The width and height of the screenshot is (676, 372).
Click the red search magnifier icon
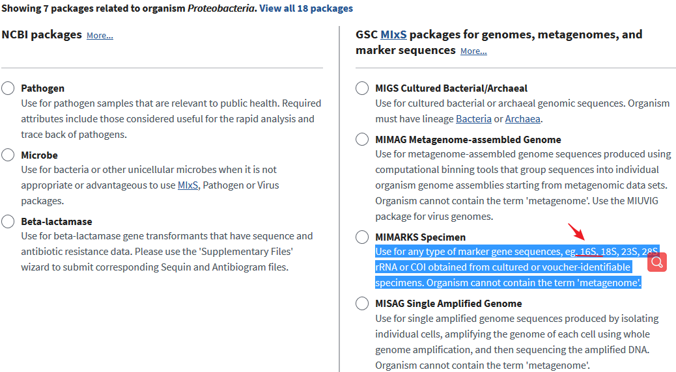(x=656, y=262)
